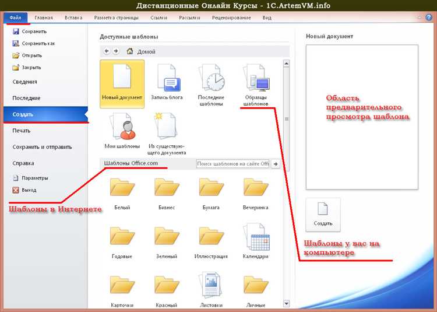
Task: Click the Закрыть folder icon
Action: pyautogui.click(x=16, y=67)
